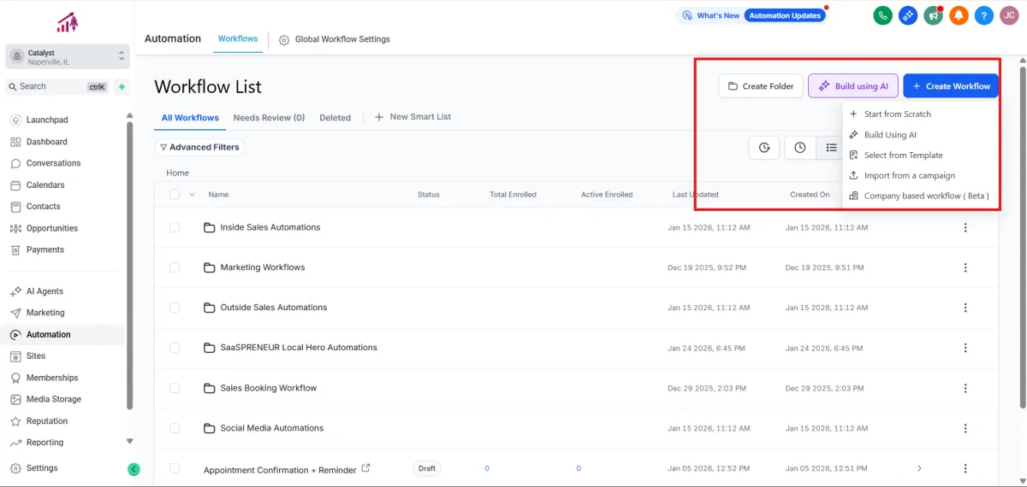The width and height of the screenshot is (1027, 487).
Task: Open the blue help question mark icon
Action: tap(984, 15)
